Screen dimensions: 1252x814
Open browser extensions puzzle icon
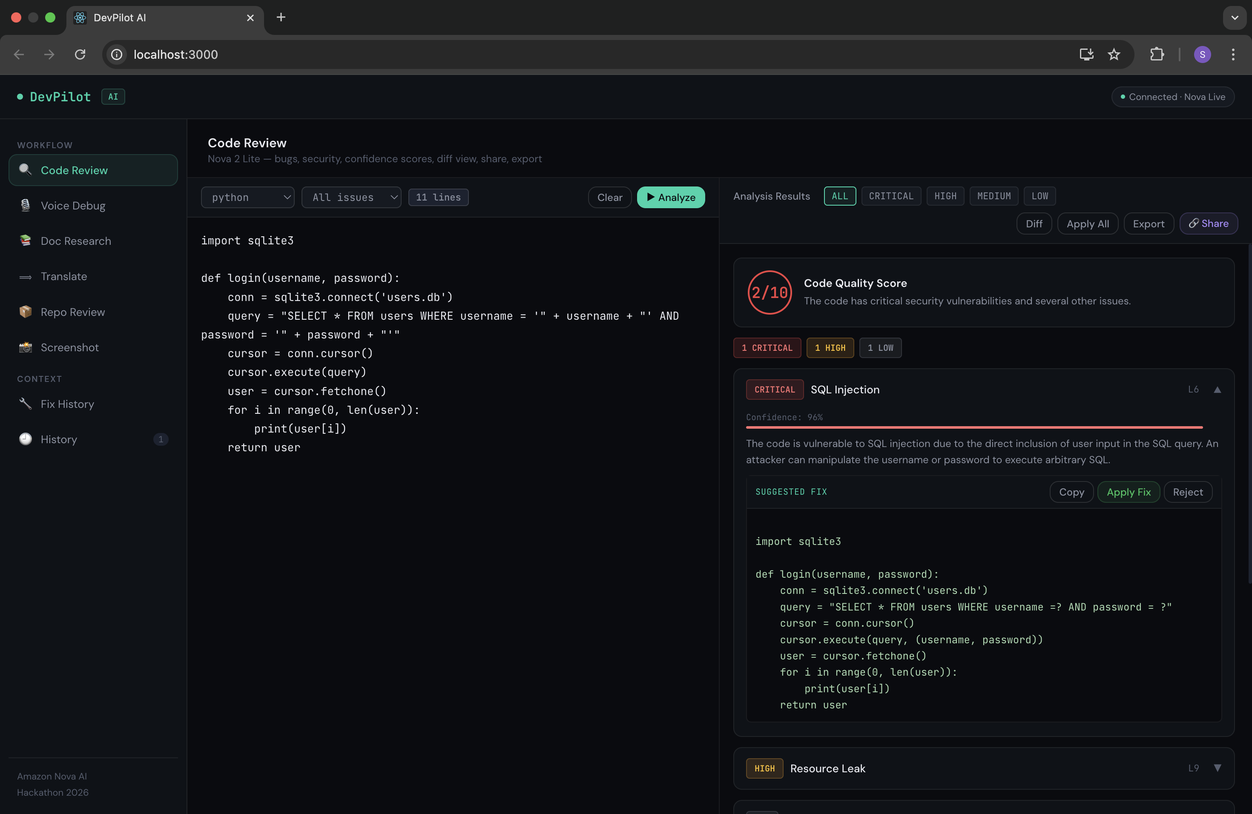tap(1156, 54)
